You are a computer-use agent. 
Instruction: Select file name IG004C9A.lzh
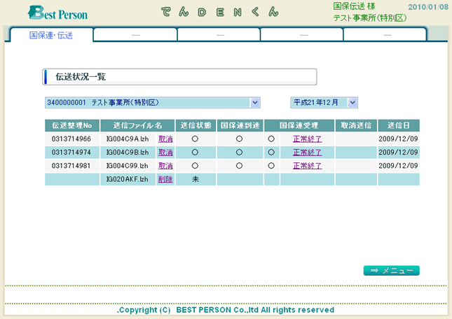pyautogui.click(x=128, y=139)
